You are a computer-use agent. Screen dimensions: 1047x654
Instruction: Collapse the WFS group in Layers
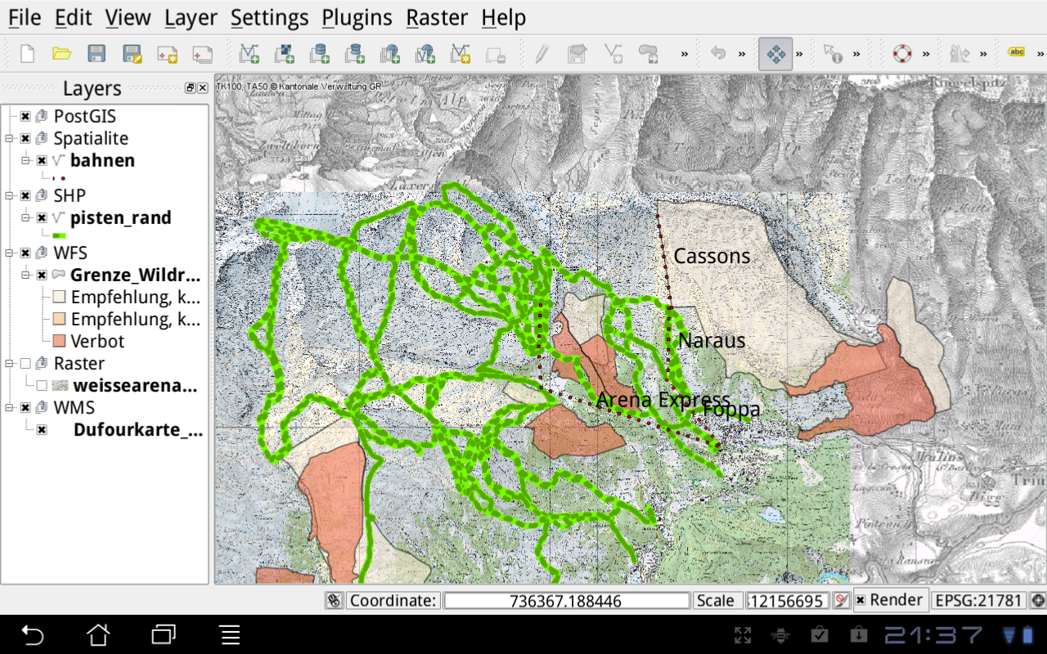[9, 253]
